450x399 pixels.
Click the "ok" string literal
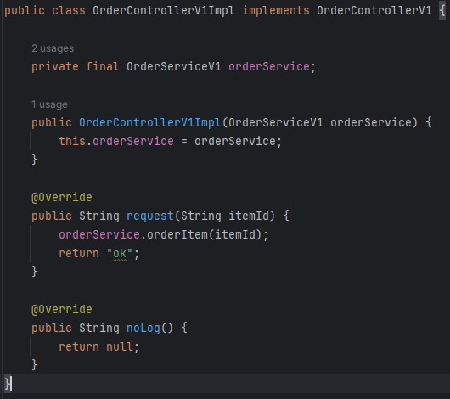pos(120,254)
